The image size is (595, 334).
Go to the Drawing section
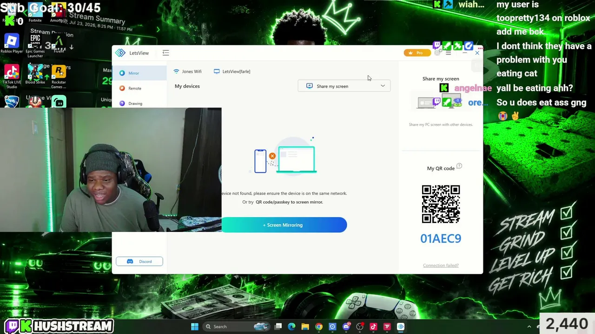139,103
